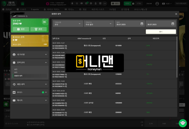
Task: Click the 충전 button in green balance card
Action: tap(21, 29)
